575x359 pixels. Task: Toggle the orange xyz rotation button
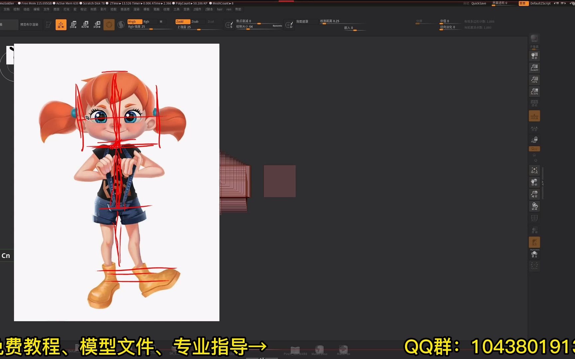(534, 149)
